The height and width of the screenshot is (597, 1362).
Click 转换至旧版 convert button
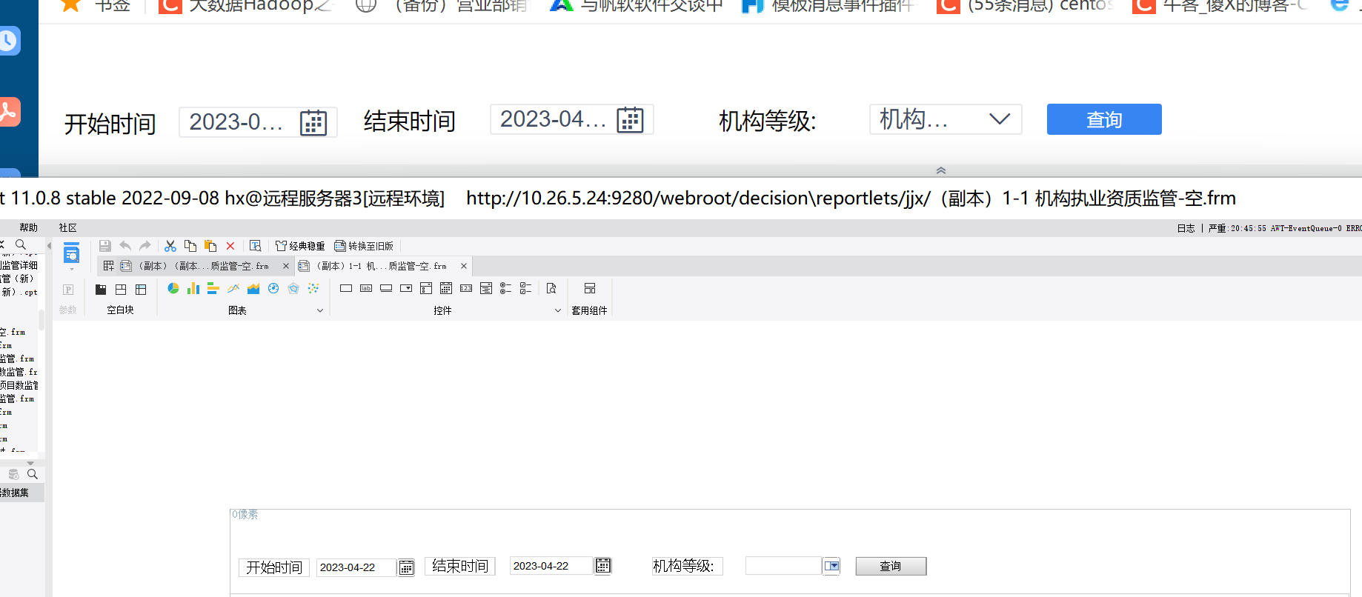coord(364,246)
